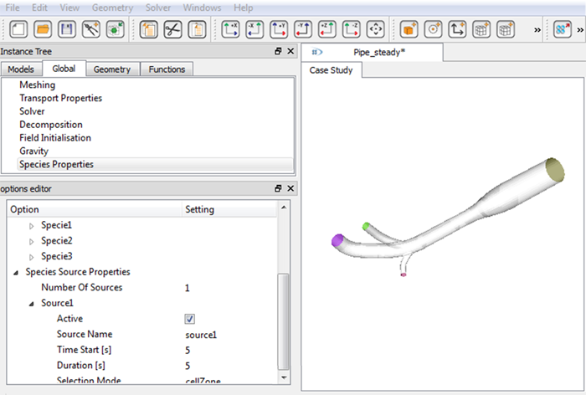
Task: Switch to the Models tab
Action: coord(21,69)
